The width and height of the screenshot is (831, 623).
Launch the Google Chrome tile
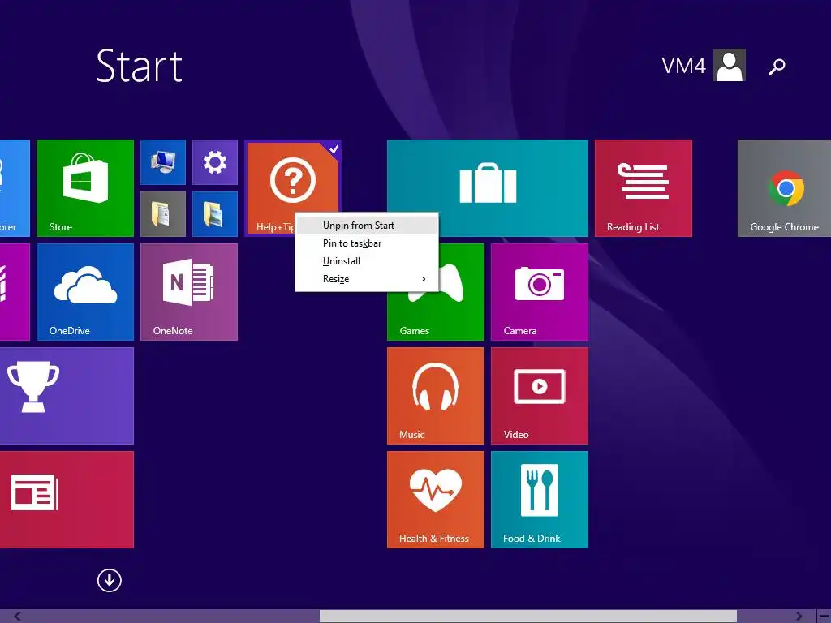[785, 188]
